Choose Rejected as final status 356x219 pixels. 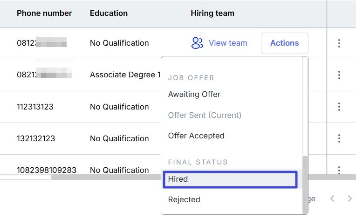[x=184, y=200]
